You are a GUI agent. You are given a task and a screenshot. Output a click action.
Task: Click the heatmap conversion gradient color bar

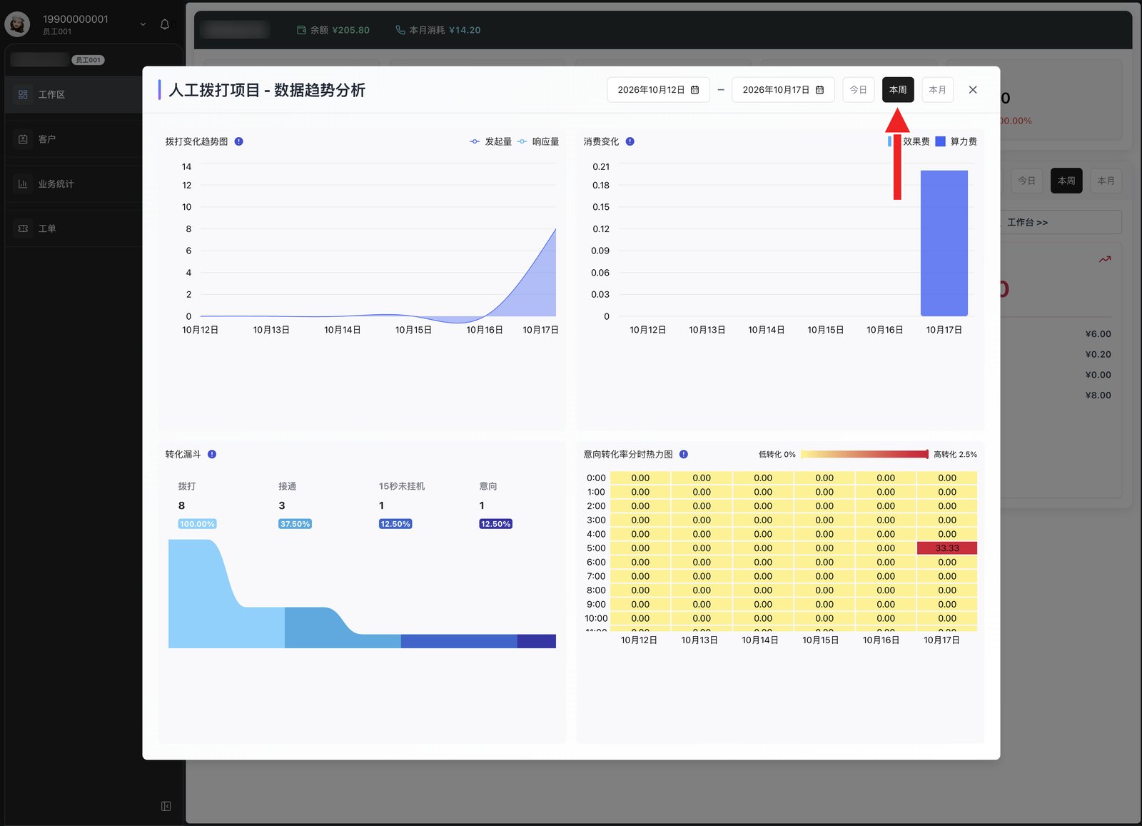[864, 454]
